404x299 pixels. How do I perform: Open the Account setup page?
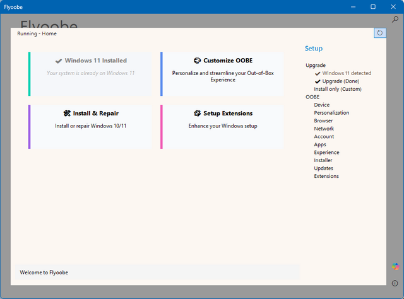pyautogui.click(x=324, y=136)
